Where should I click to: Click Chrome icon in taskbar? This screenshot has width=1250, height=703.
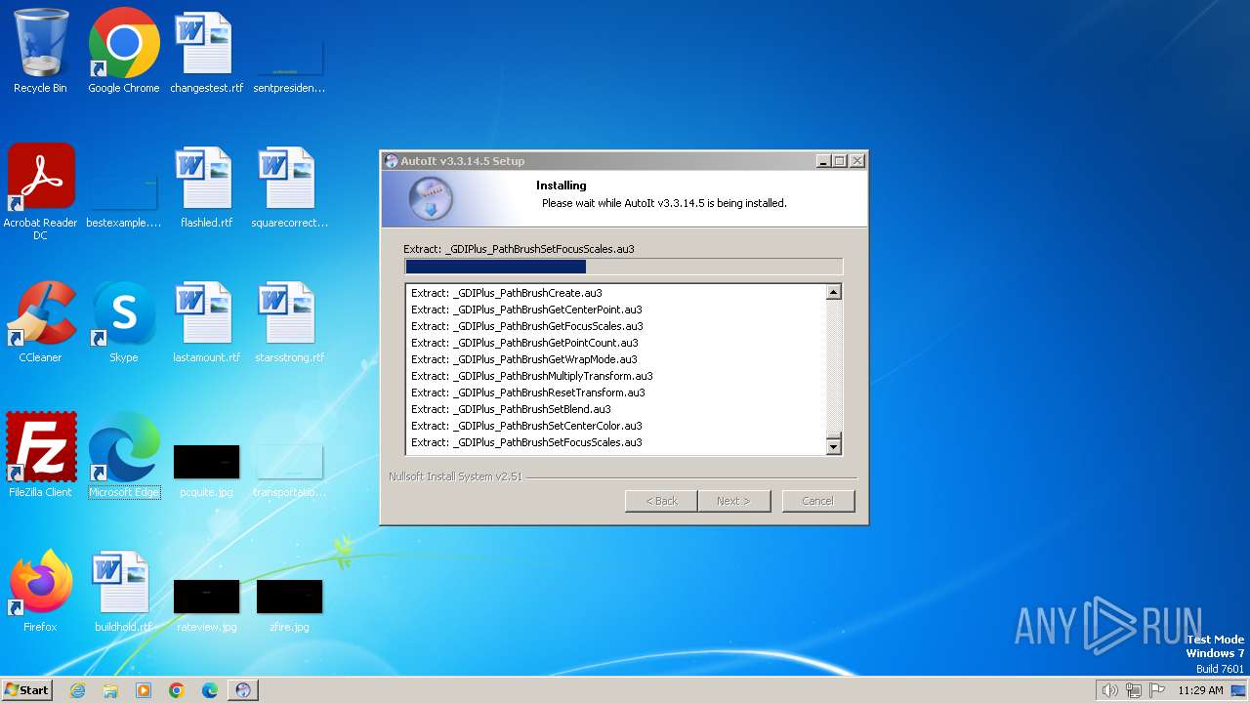[177, 690]
